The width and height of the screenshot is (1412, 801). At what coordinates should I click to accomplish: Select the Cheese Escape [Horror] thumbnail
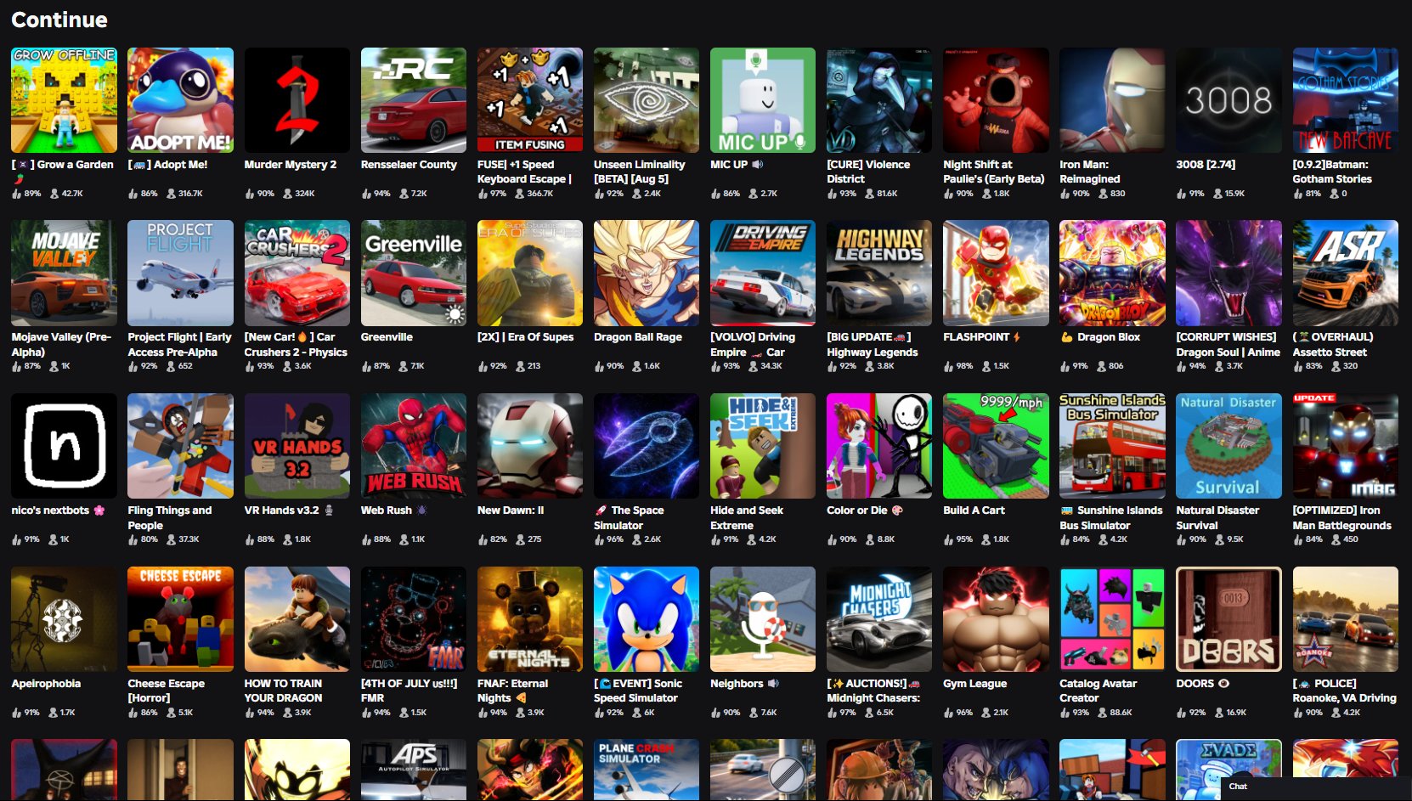(x=180, y=619)
